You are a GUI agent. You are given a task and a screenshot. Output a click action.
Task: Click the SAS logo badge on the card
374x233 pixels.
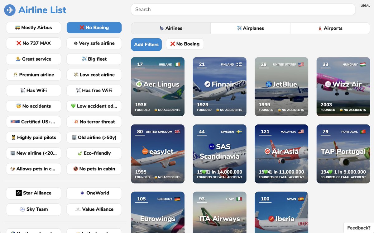211,147
